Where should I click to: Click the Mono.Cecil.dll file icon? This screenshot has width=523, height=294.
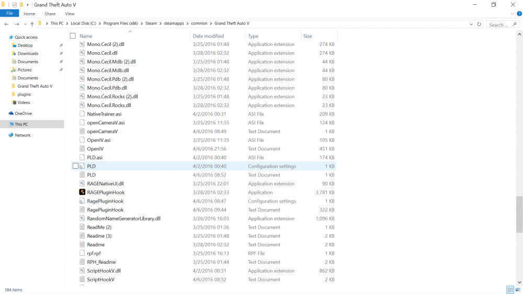(x=82, y=53)
